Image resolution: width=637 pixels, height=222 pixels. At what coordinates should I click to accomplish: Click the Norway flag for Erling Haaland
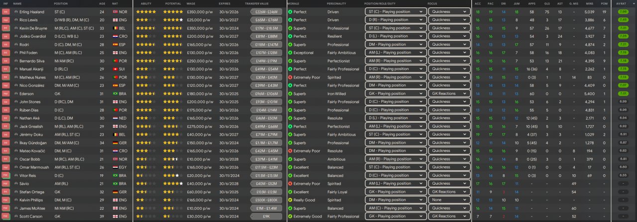116,11
